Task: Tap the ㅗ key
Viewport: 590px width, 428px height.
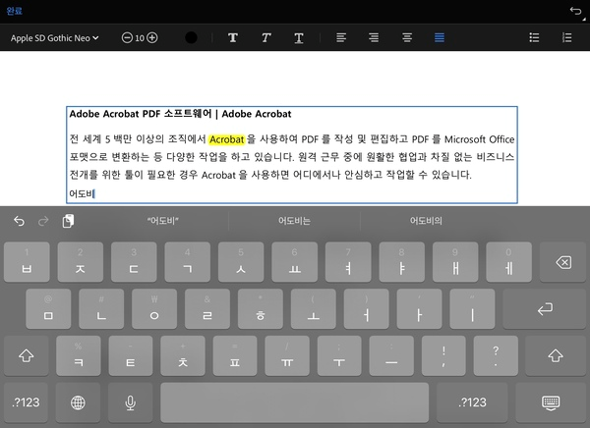Action: [x=314, y=309]
